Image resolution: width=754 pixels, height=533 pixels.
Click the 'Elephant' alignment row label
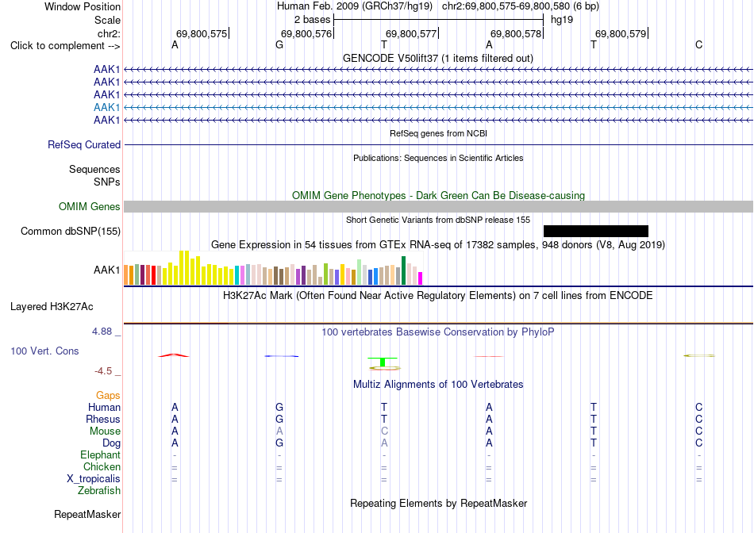100,454
